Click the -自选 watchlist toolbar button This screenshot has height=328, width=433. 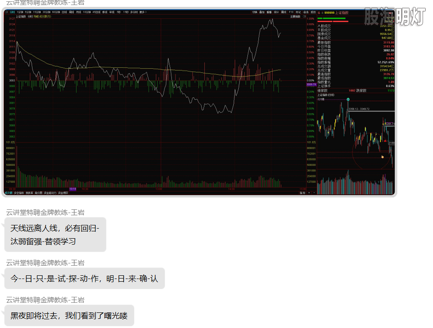(x=306, y=12)
